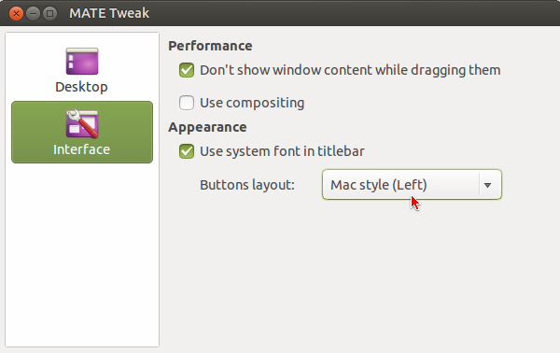
Task: Click the MATE Tweak title bar text
Action: point(109,13)
